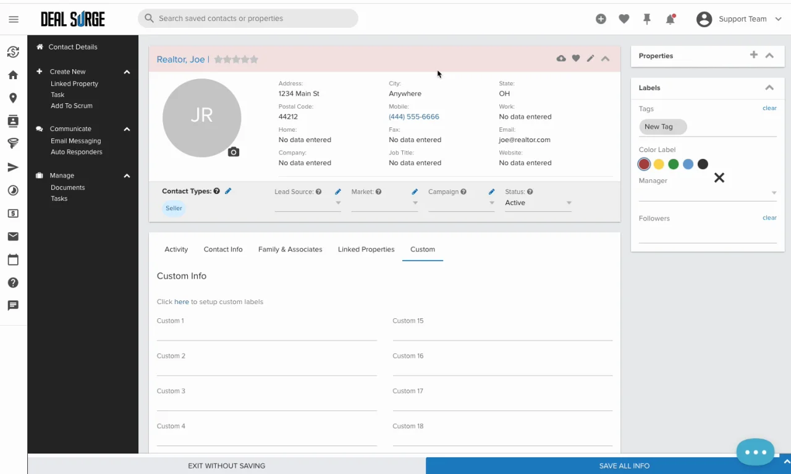Image resolution: width=791 pixels, height=474 pixels.
Task: Click the cloud upload icon on contact card
Action: click(x=561, y=59)
